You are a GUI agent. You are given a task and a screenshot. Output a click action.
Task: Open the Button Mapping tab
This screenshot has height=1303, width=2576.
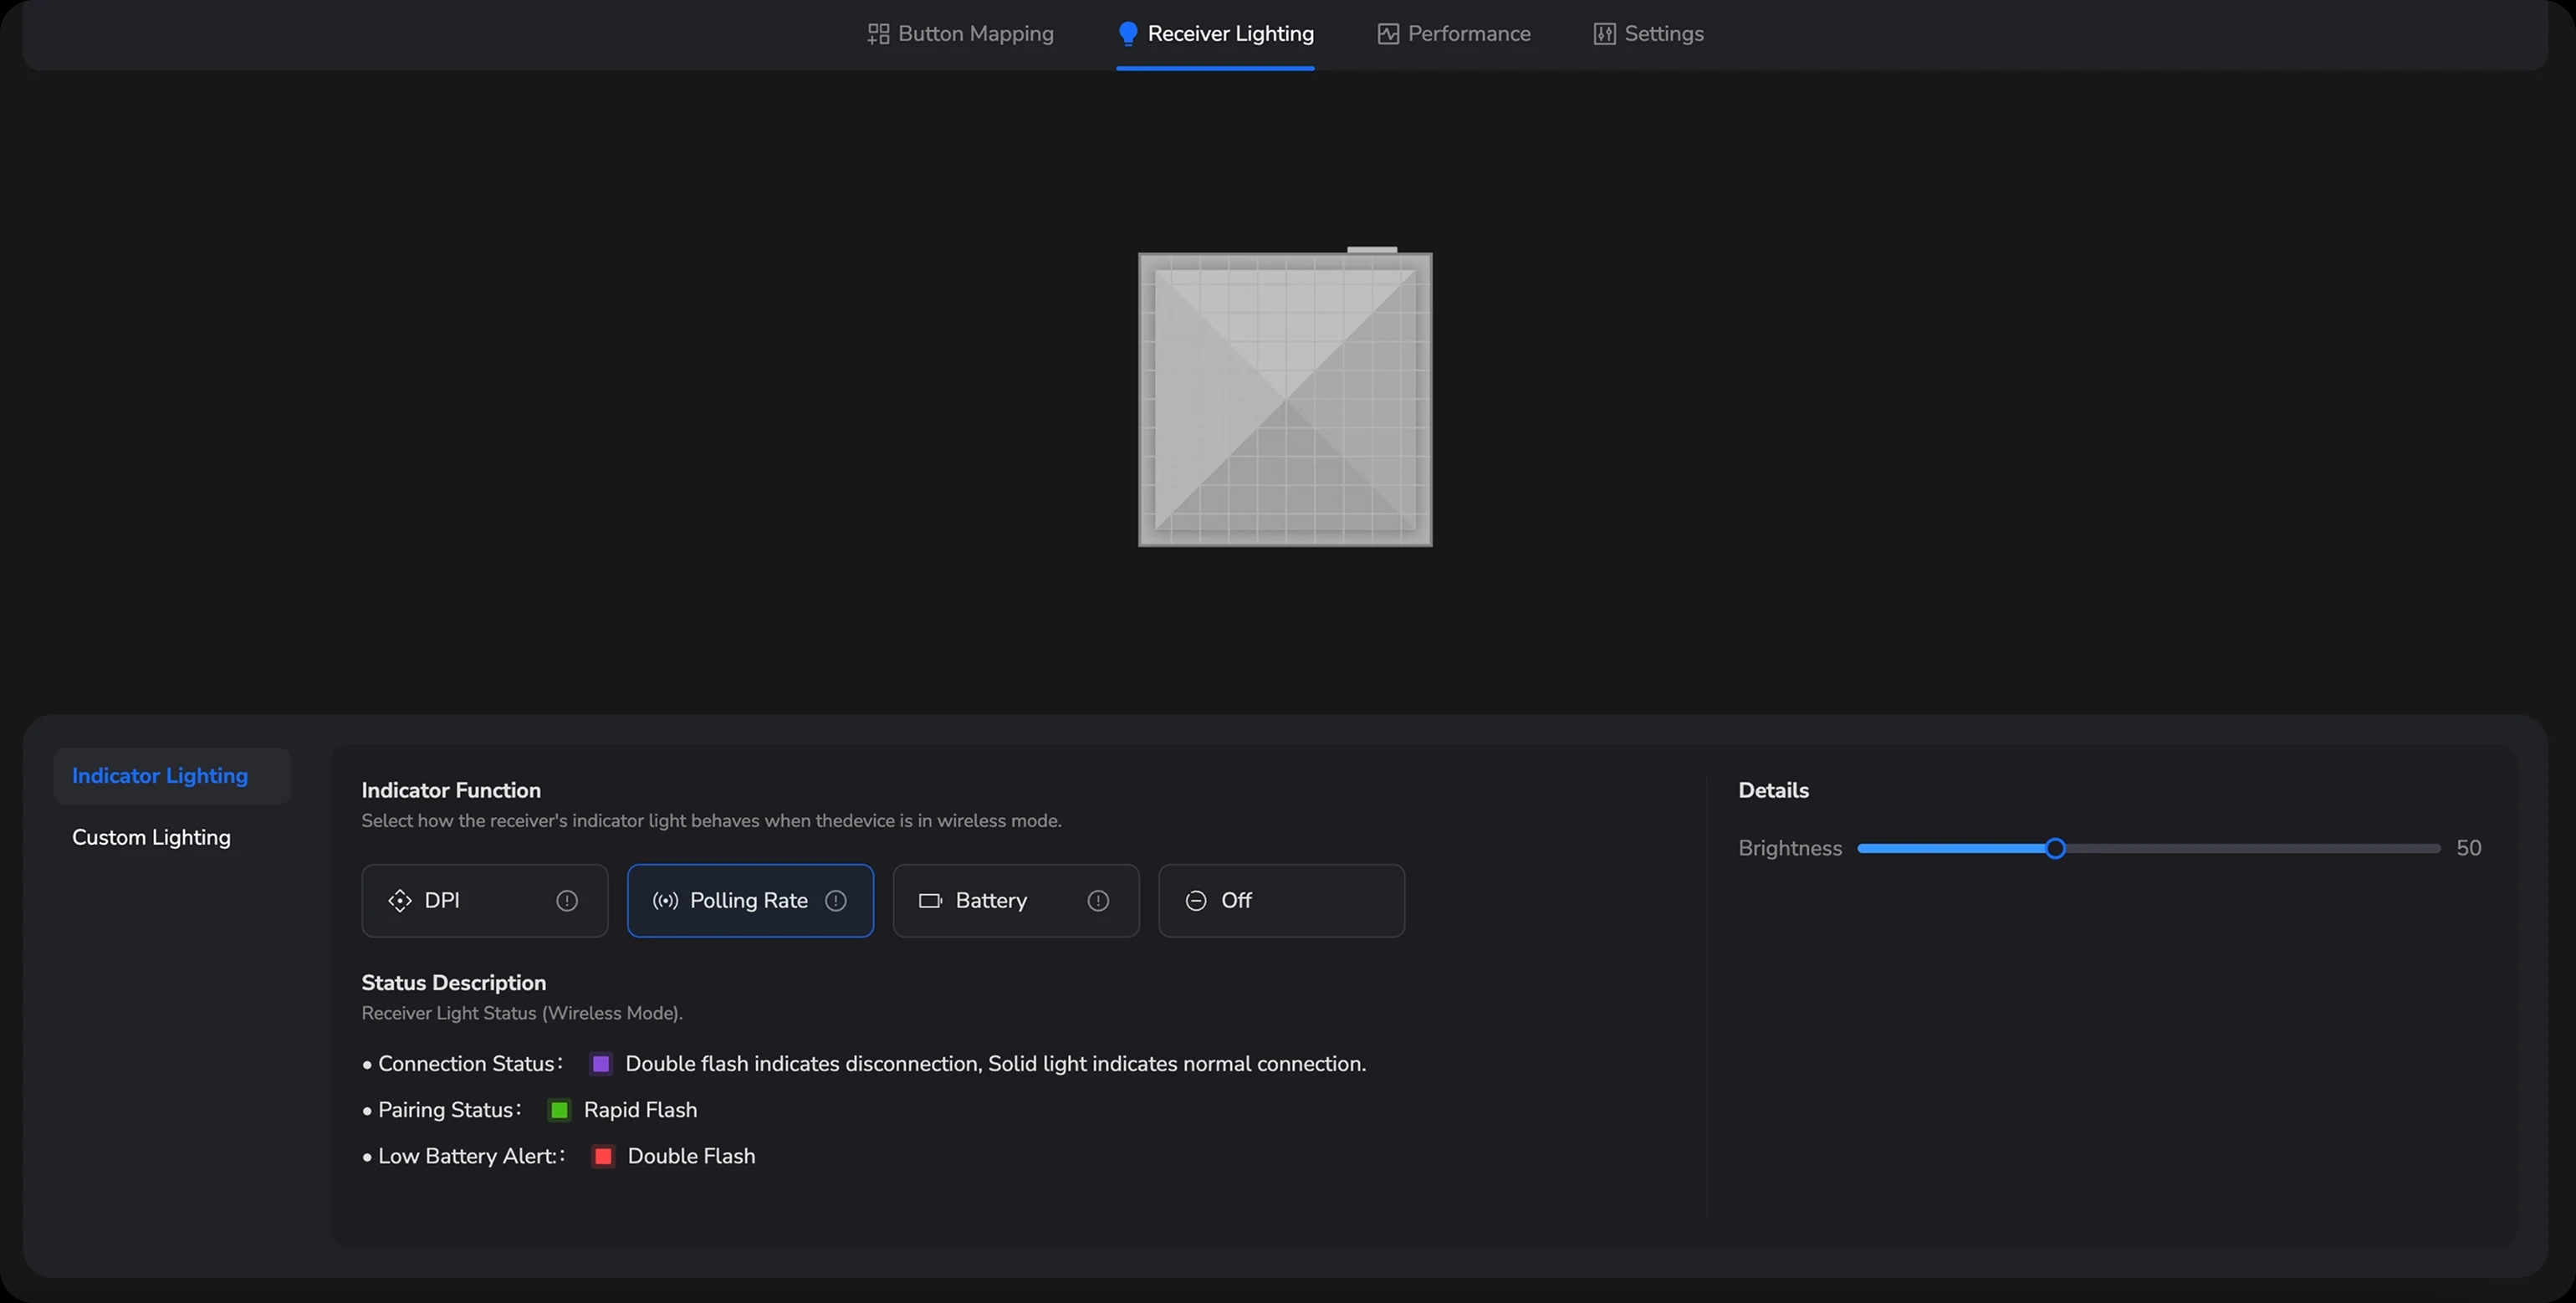pos(960,34)
